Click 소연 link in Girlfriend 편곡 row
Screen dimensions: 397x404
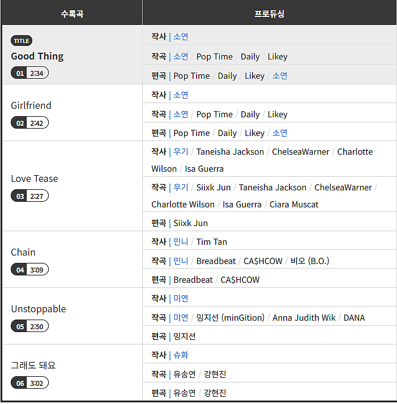280,133
